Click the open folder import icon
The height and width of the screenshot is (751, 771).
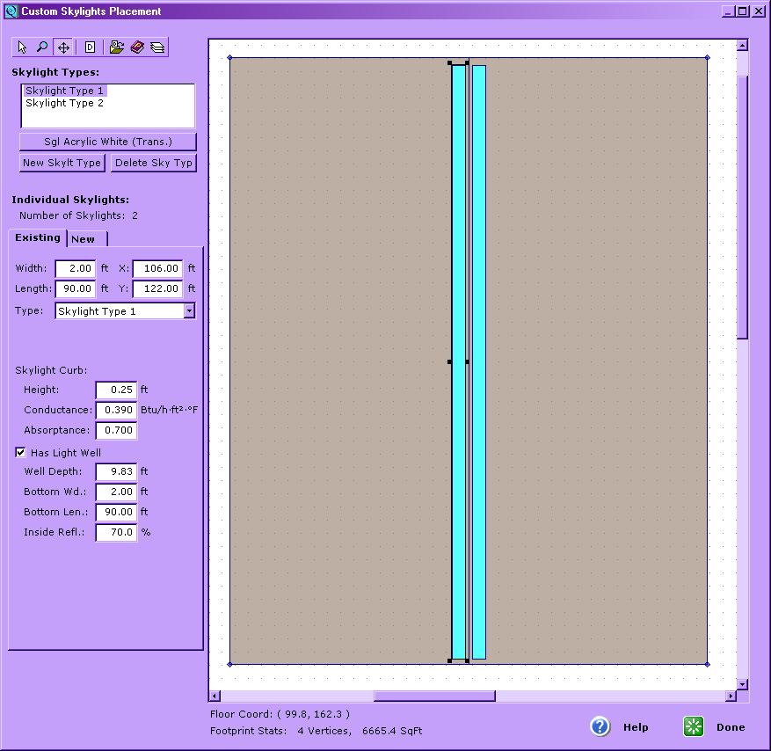pyautogui.click(x=117, y=47)
